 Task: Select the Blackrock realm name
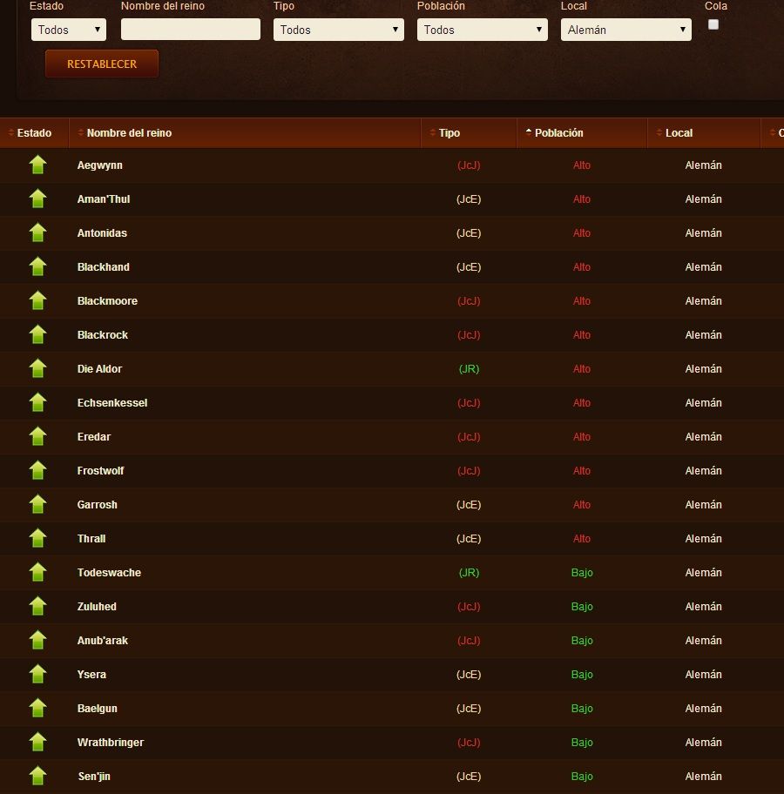pyautogui.click(x=103, y=334)
